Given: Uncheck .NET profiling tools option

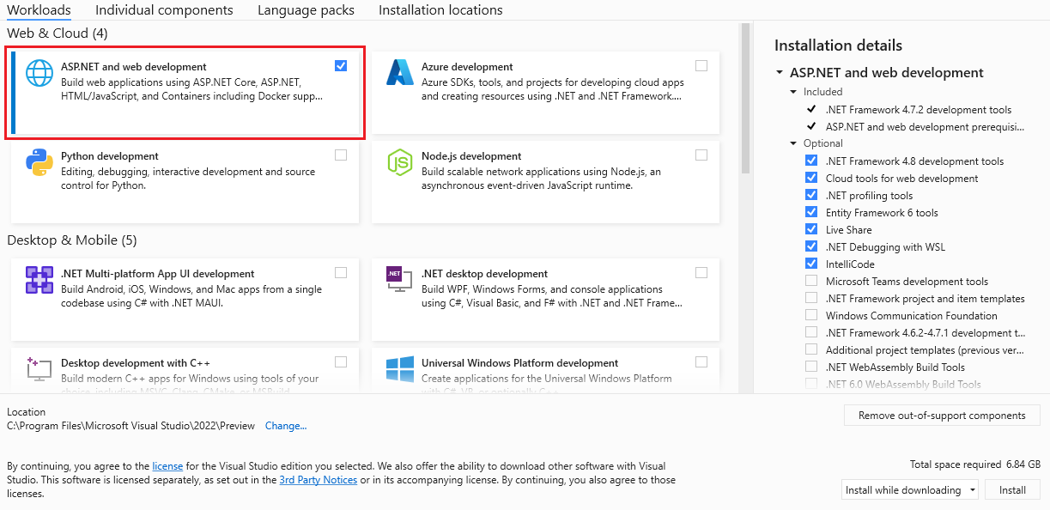Looking at the screenshot, I should (x=811, y=195).
